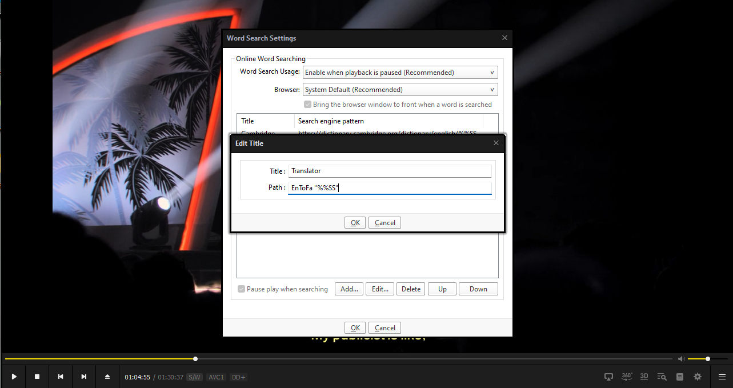Image resolution: width=733 pixels, height=388 pixels.
Task: Open the Word Search Usage dropdown
Action: tap(400, 73)
